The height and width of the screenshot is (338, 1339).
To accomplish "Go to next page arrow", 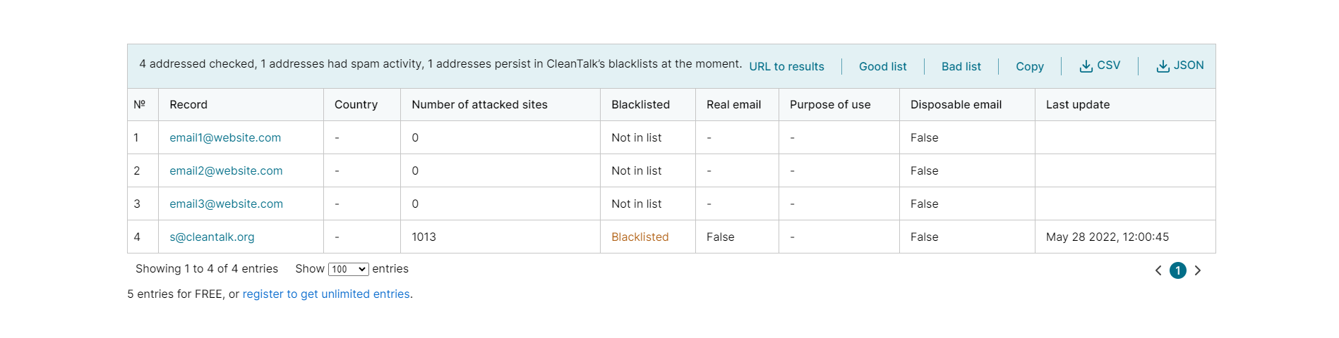I will (1198, 270).
